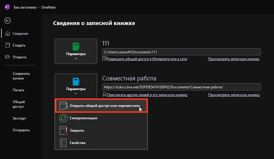Click the green notebook icon for 111
This screenshot has width=274, height=159.
coord(76,47)
